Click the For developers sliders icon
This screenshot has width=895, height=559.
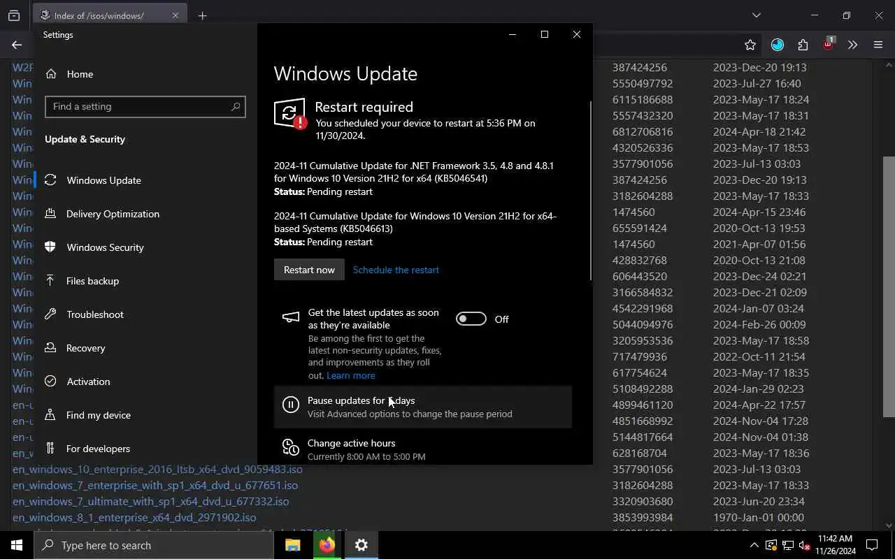click(50, 449)
